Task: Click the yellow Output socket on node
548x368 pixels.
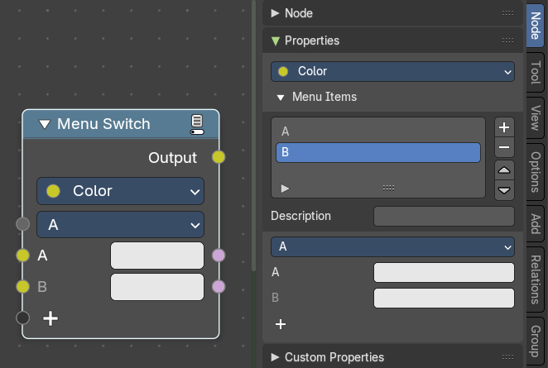Action: [x=219, y=157]
